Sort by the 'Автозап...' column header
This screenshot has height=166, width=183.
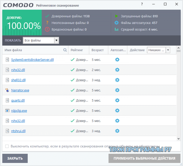point(118,50)
